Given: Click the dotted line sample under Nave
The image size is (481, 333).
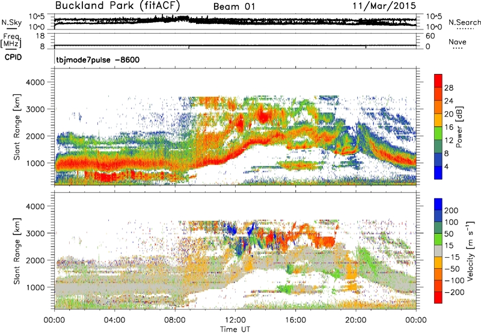Looking at the screenshot, I should pyautogui.click(x=458, y=49).
